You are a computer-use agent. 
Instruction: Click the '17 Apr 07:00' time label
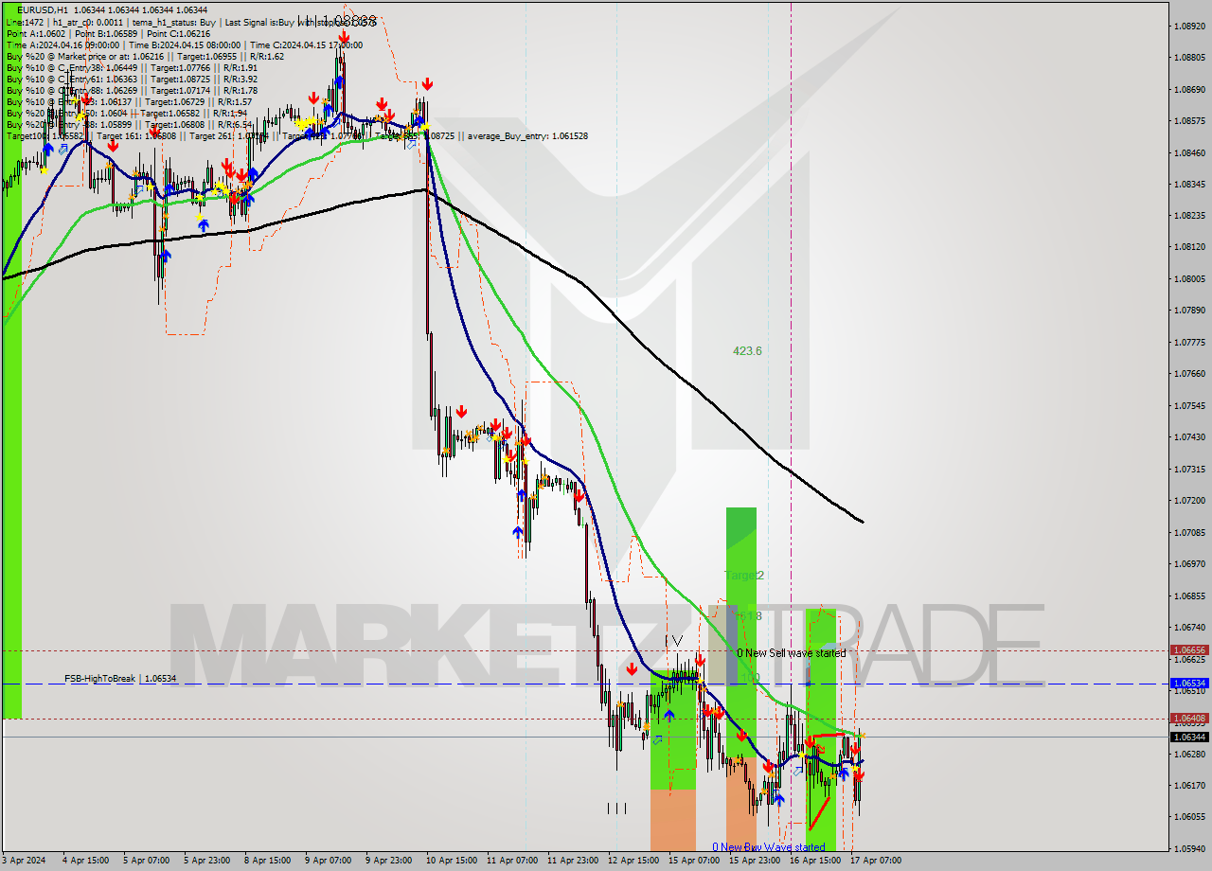[875, 861]
